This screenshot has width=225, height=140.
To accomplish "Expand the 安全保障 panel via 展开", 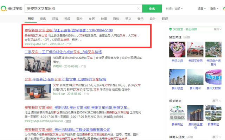I will tap(218, 29).
